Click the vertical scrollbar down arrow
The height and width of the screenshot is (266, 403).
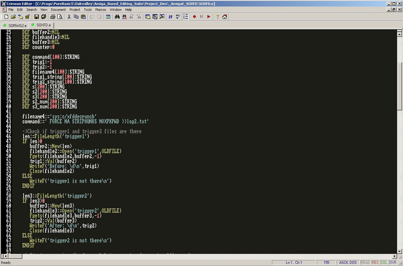[x=400, y=251]
